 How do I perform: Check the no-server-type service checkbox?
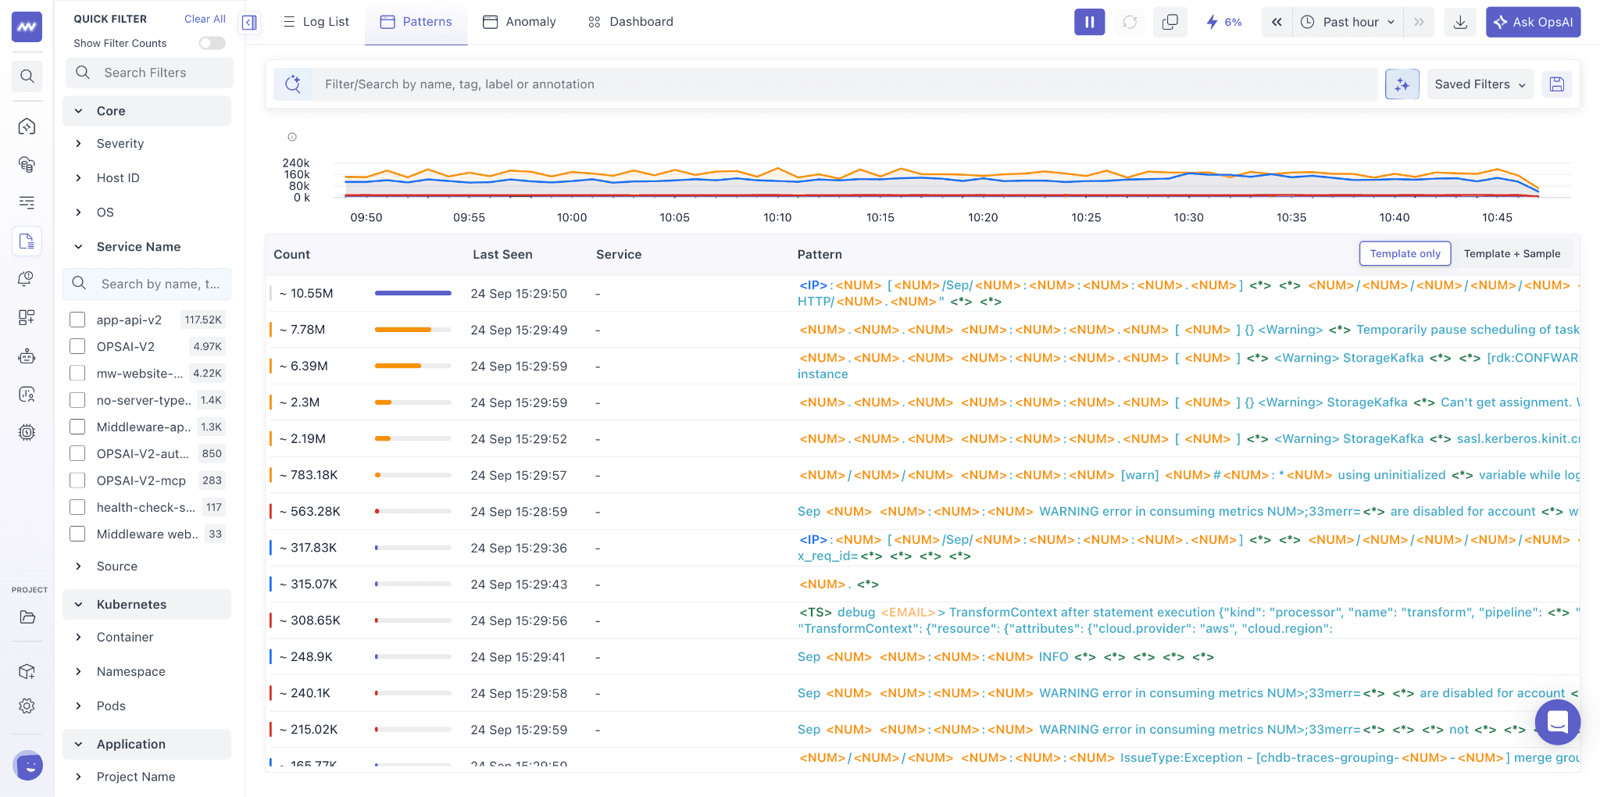click(77, 400)
